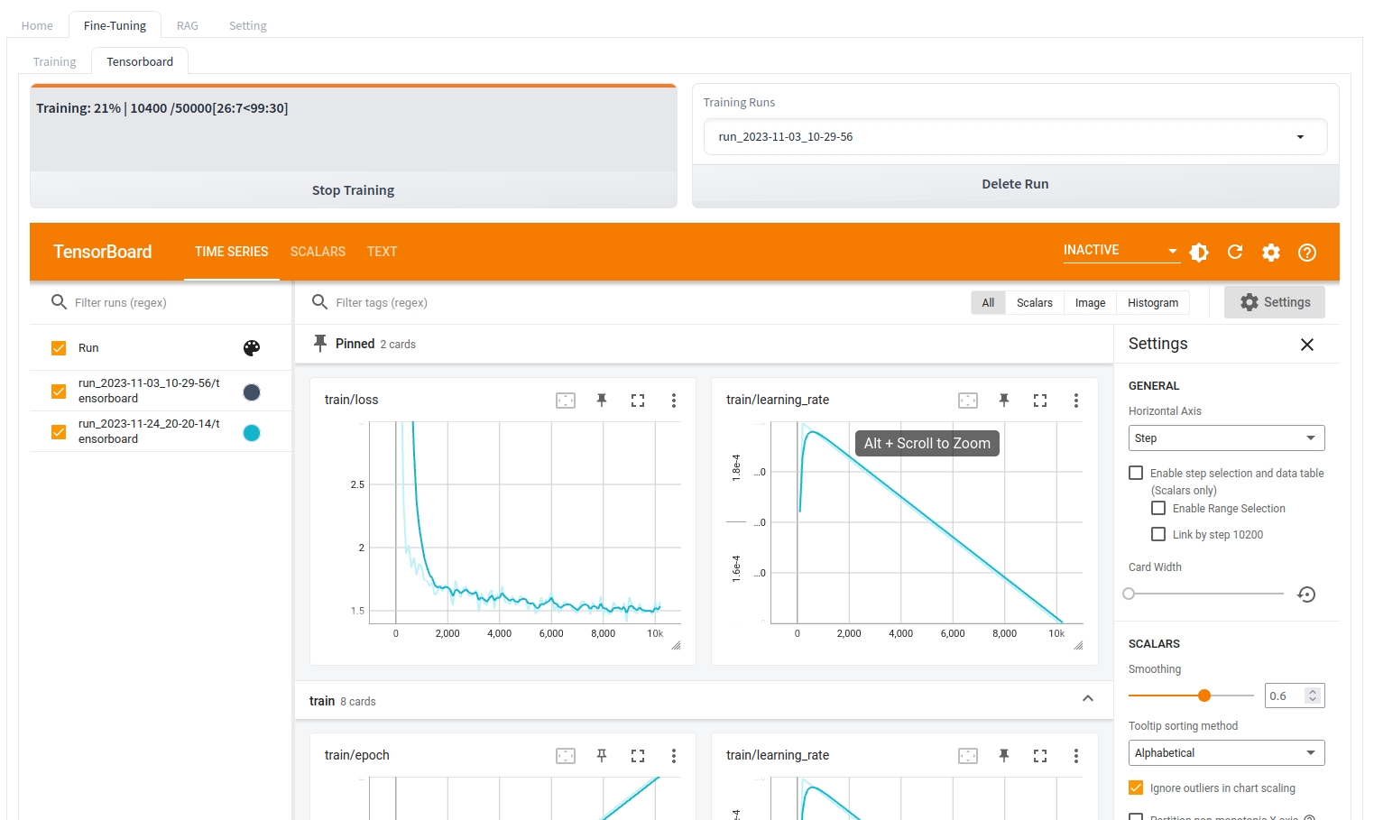Toggle the light/dark theme icon
The height and width of the screenshot is (820, 1374).
pyautogui.click(x=1199, y=253)
